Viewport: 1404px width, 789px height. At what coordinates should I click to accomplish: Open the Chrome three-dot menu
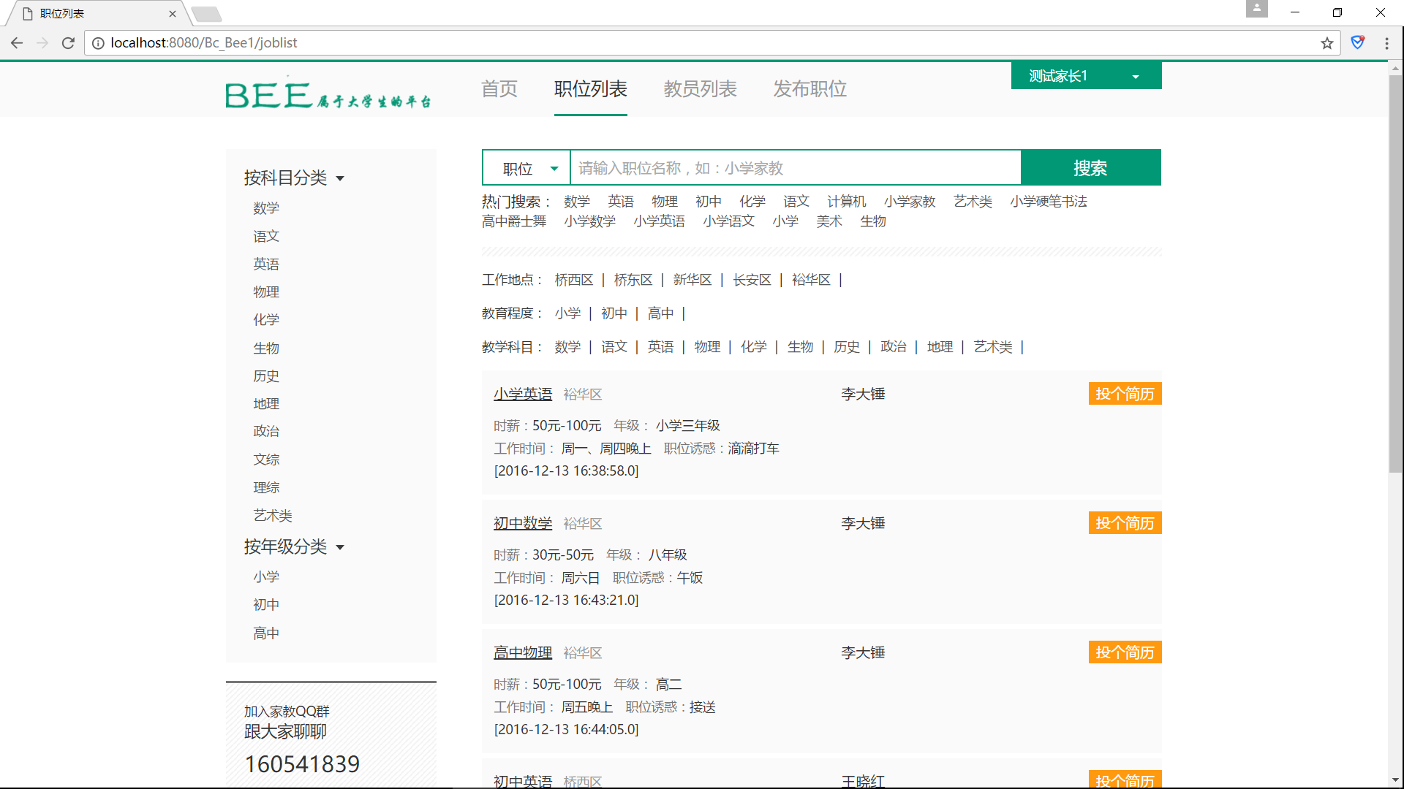click(x=1386, y=43)
